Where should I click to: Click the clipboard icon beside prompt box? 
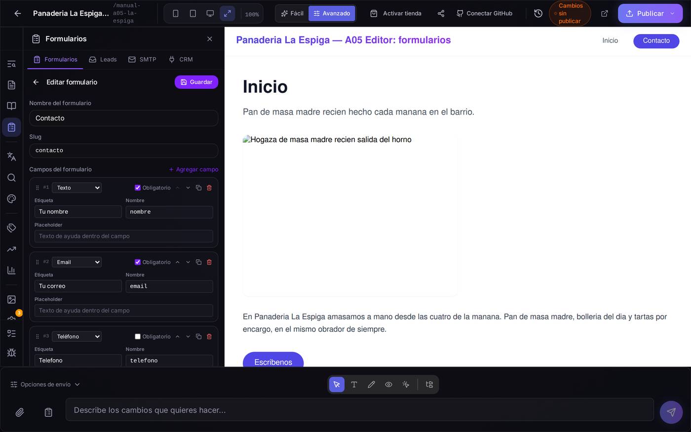(x=48, y=412)
